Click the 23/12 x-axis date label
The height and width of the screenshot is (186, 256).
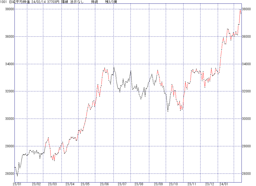pyautogui.click(x=209, y=184)
